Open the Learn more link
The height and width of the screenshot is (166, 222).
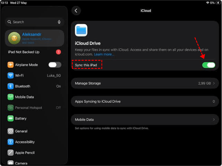click(x=104, y=54)
